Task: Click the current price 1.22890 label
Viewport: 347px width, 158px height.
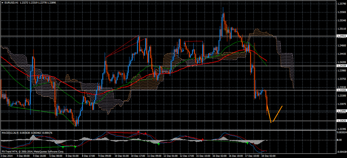Action: click(x=341, y=111)
